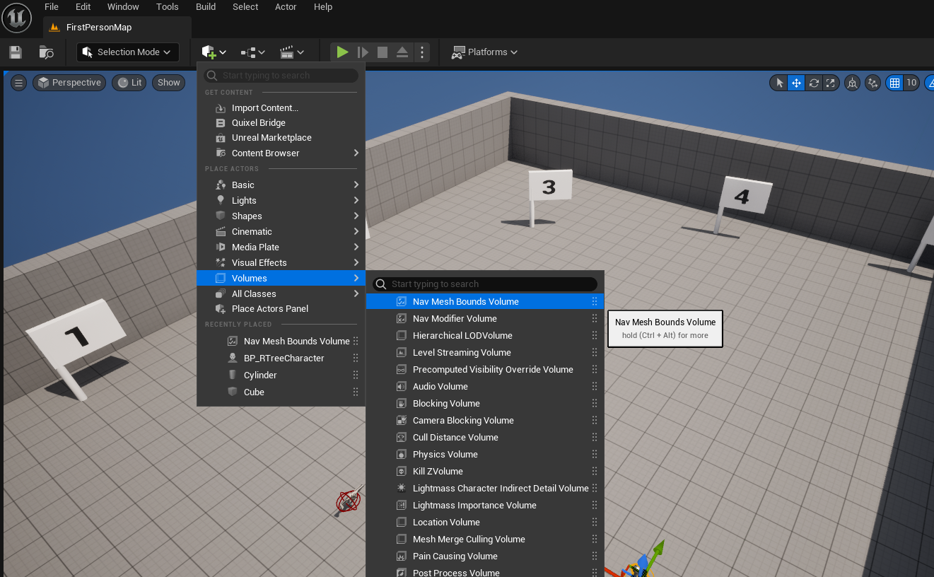Open the grid snap size value 10
This screenshot has width=934, height=577.
911,83
